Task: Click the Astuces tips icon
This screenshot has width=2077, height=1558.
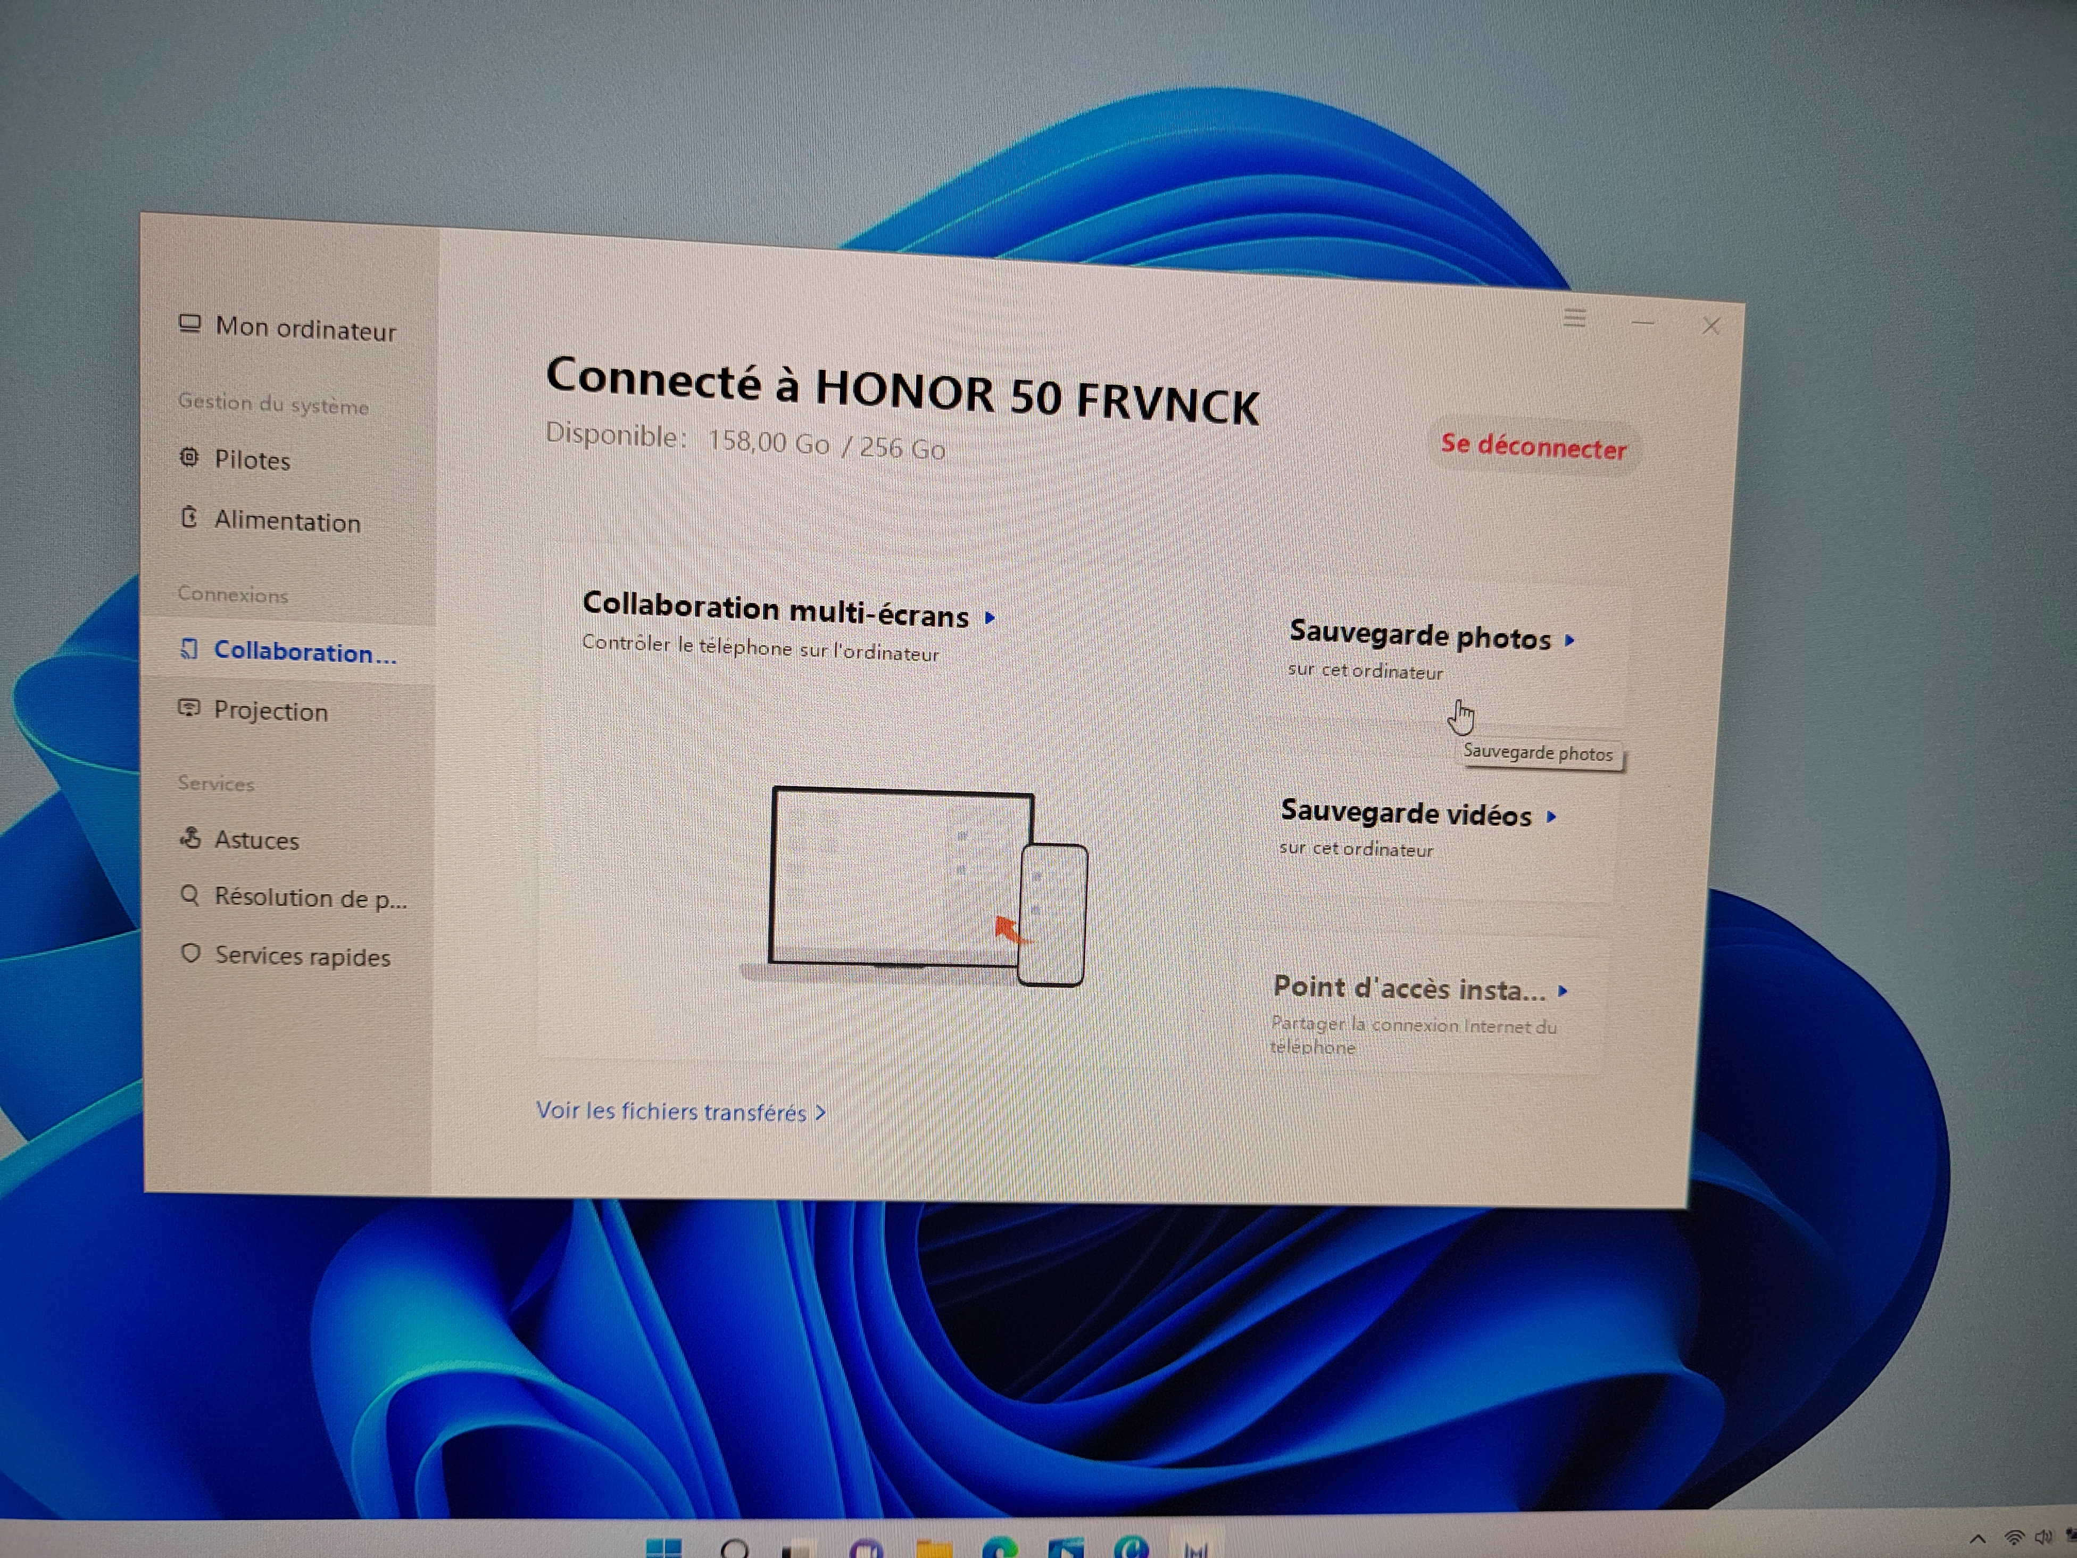Action: coord(190,838)
